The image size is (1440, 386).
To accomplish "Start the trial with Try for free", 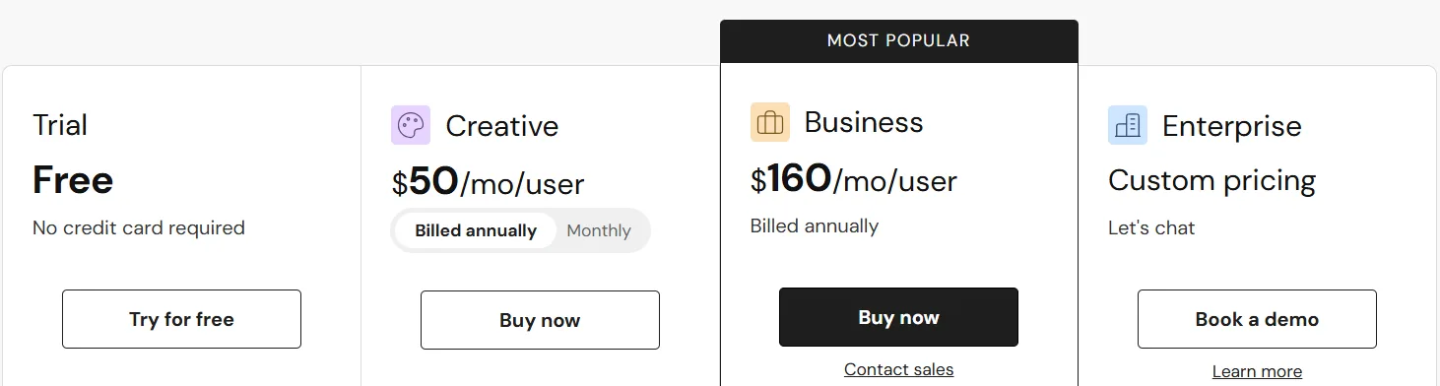I will (x=181, y=319).
